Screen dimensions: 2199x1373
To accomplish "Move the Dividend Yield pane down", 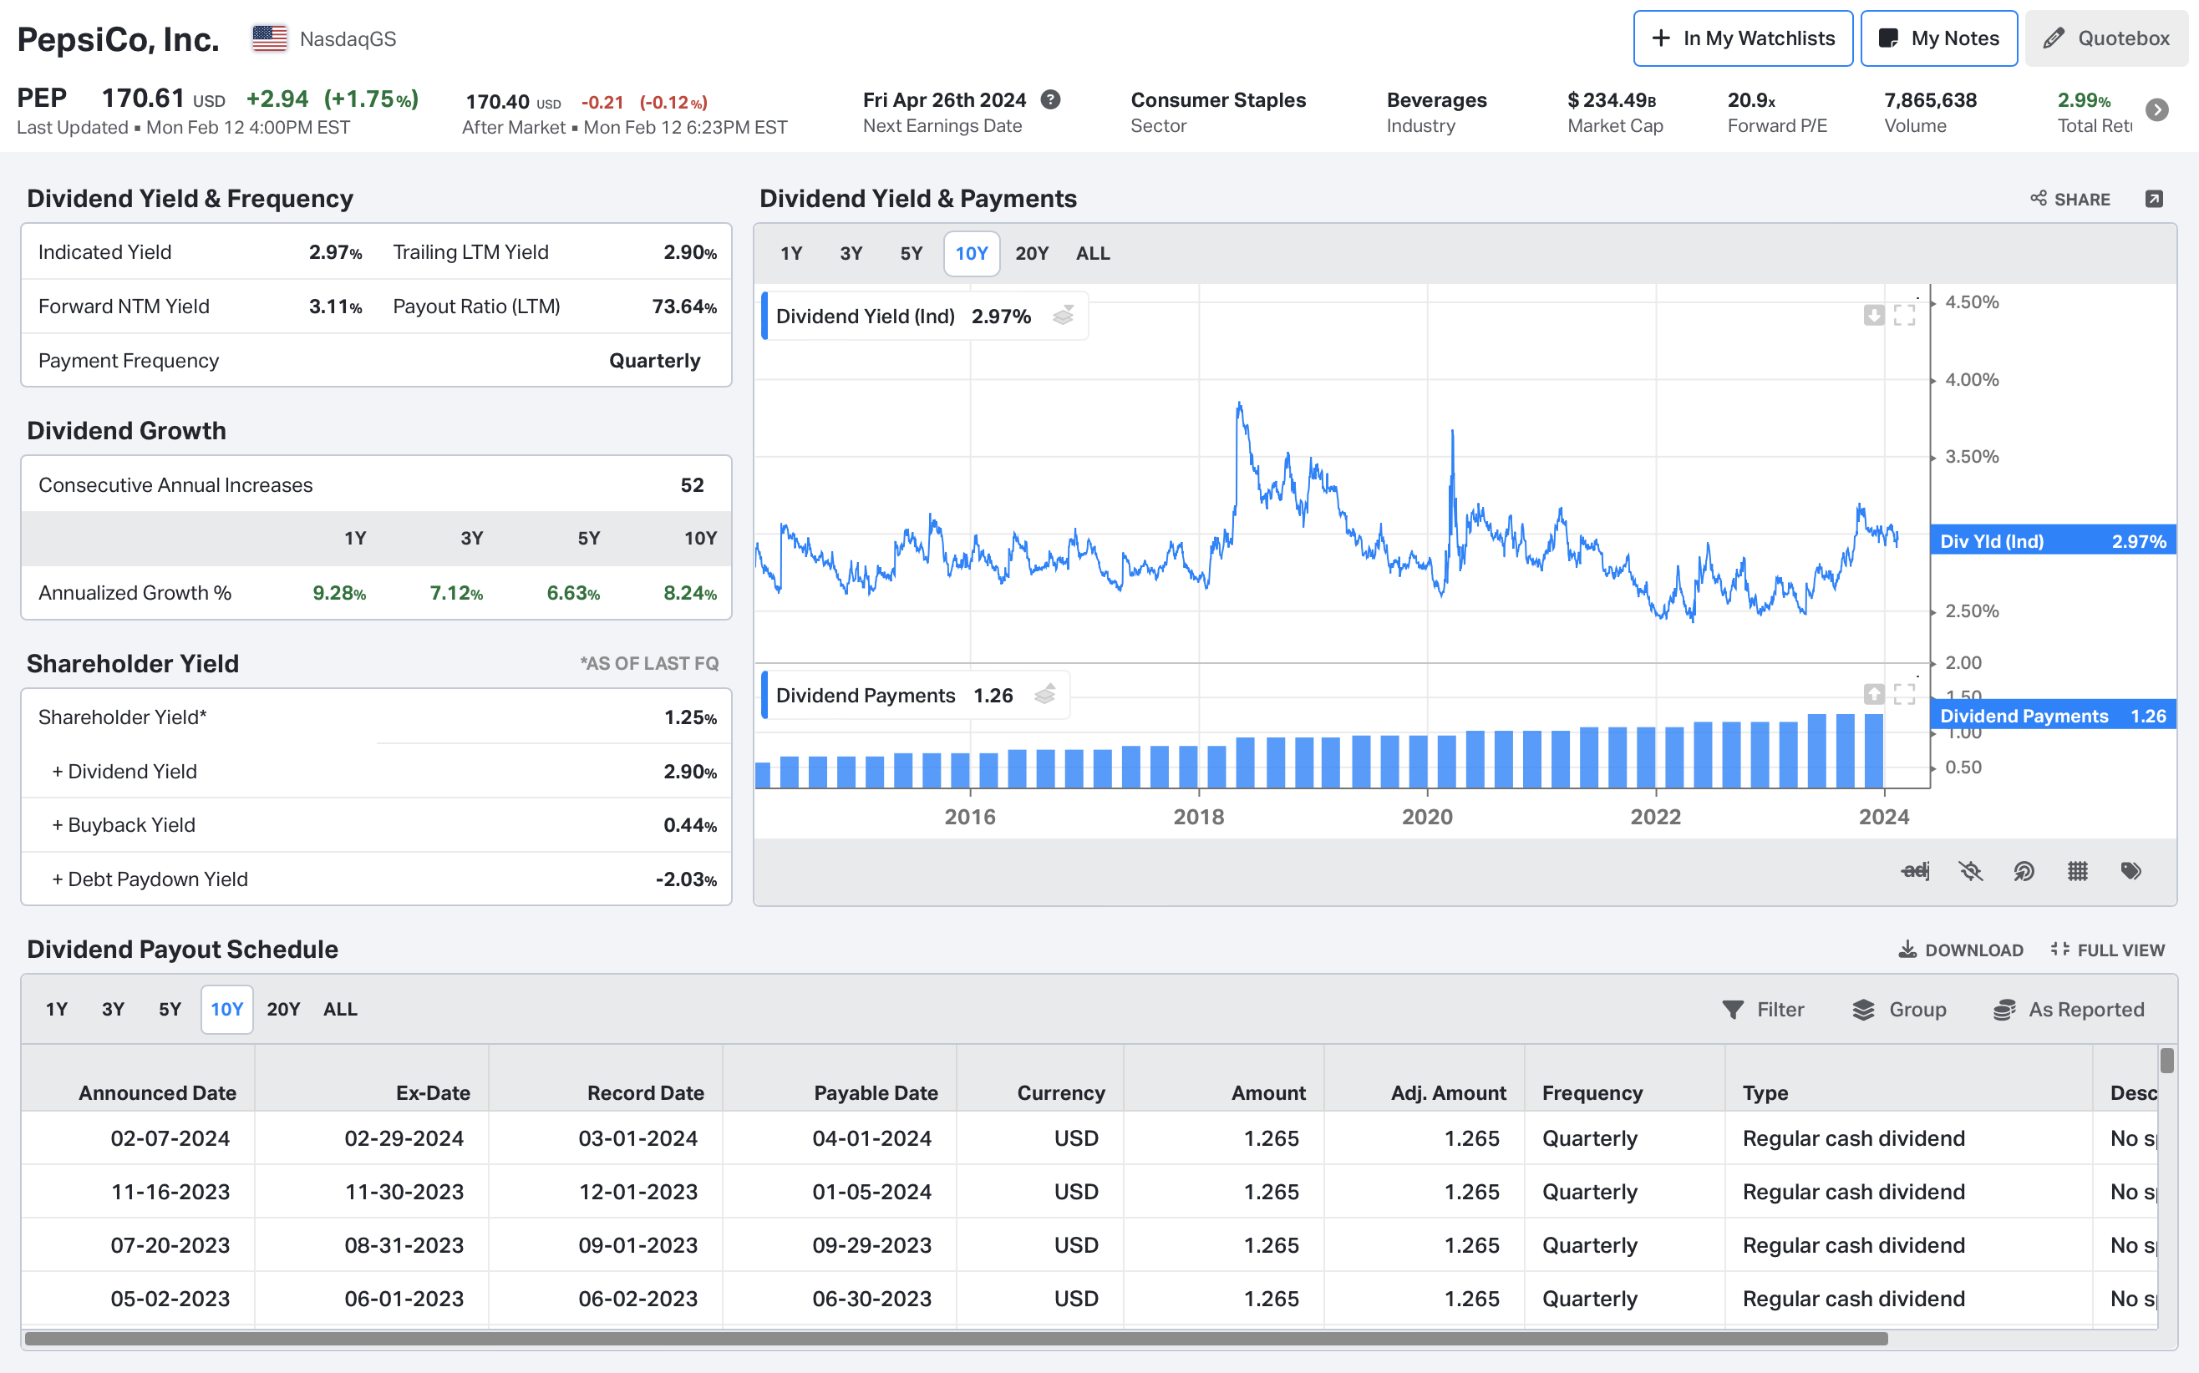I will pyautogui.click(x=1874, y=315).
